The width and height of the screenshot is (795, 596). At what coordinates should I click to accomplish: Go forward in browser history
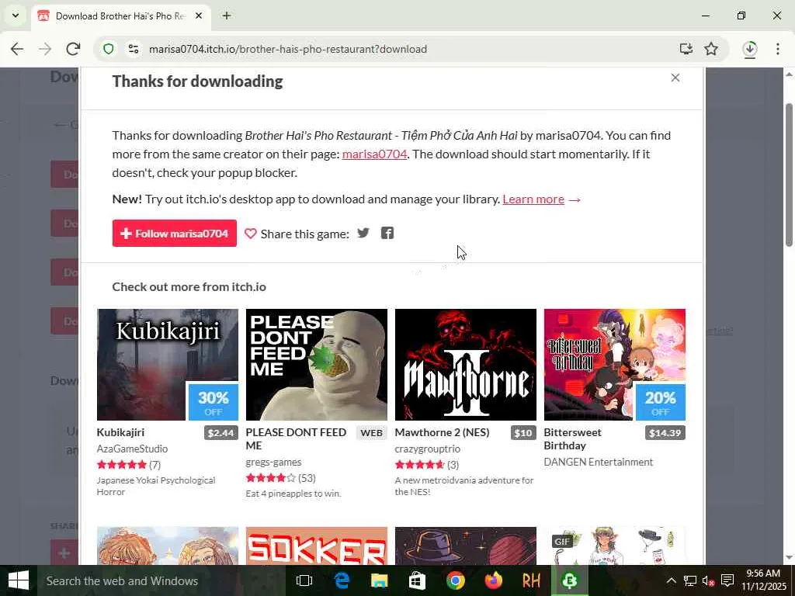[45, 49]
